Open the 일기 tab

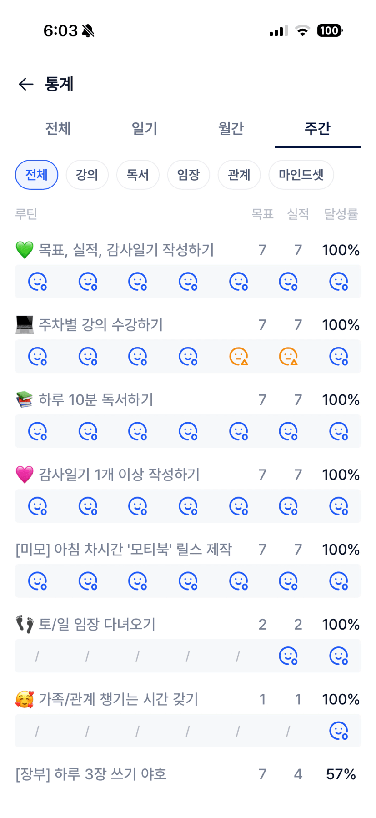(x=145, y=129)
